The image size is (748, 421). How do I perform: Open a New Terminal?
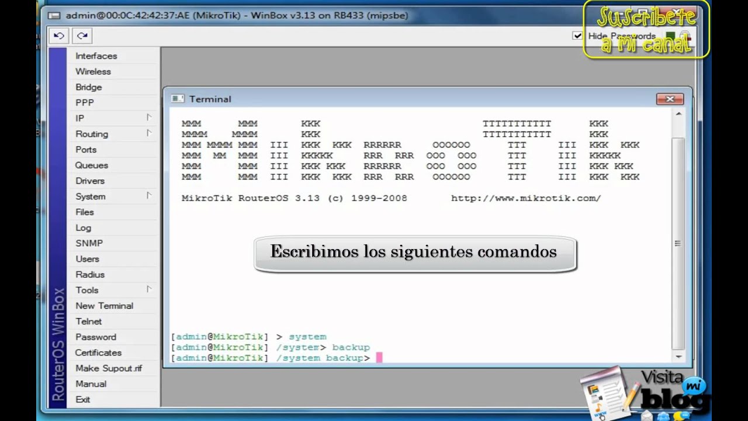pyautogui.click(x=104, y=305)
